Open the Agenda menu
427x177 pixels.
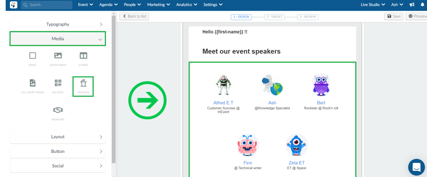point(108,5)
